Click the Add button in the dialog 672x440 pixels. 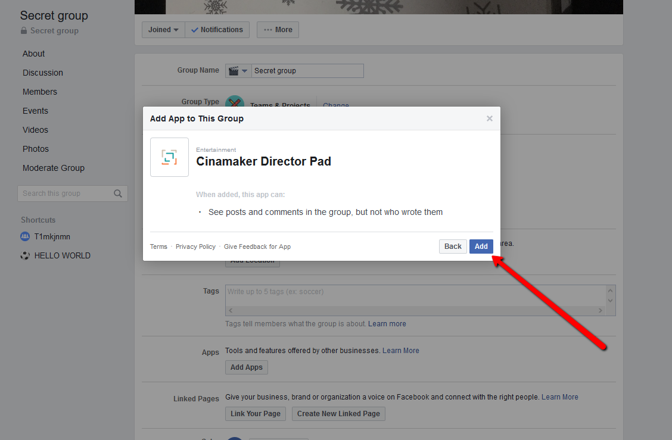(481, 246)
